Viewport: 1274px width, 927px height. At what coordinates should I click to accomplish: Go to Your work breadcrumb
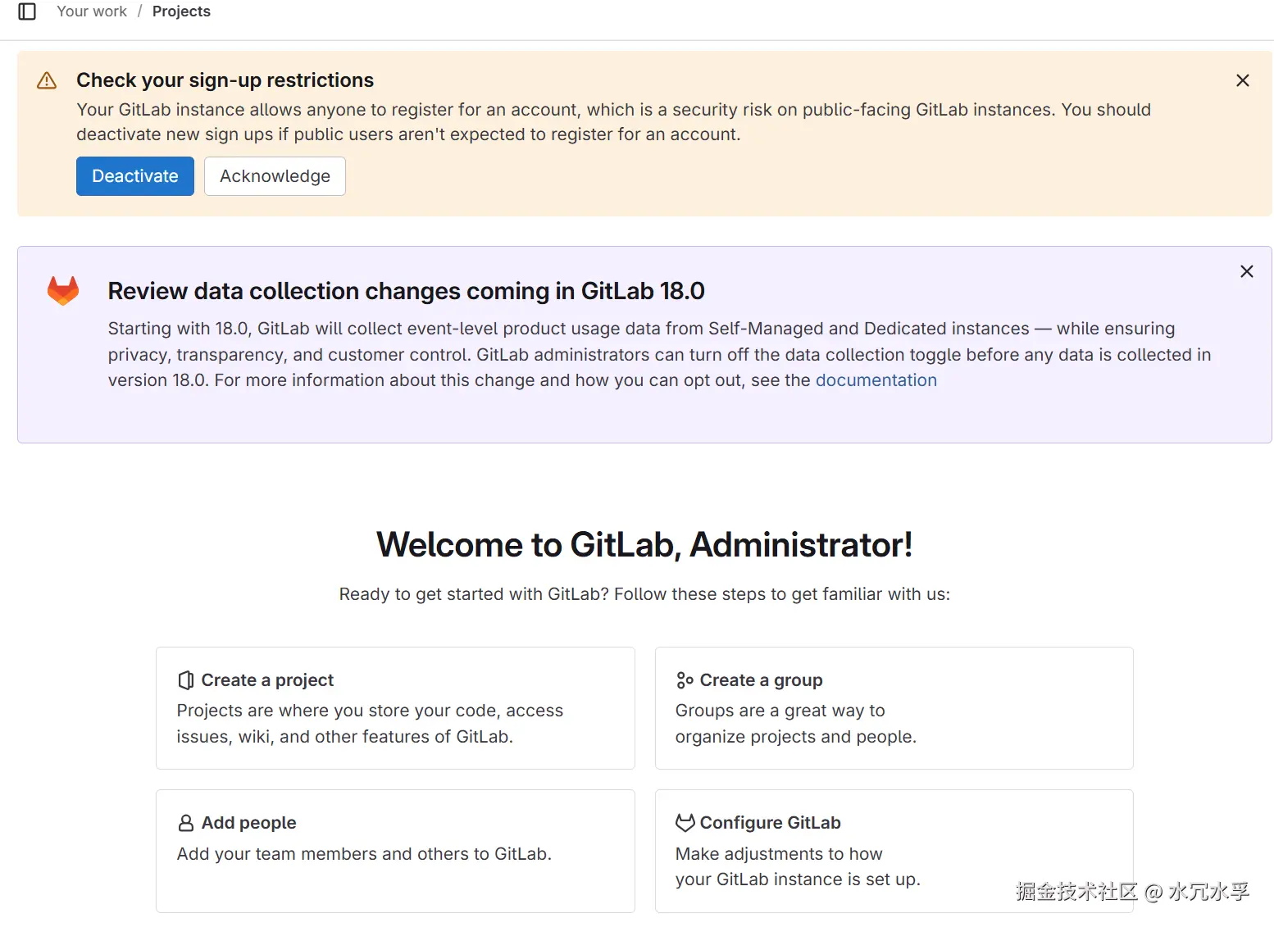[92, 11]
